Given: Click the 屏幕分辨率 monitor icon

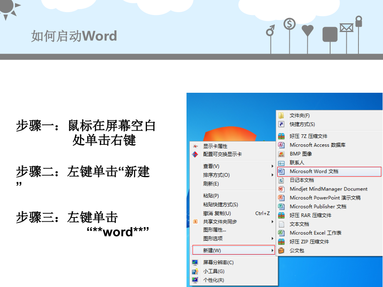Looking at the screenshot, I should [195, 262].
